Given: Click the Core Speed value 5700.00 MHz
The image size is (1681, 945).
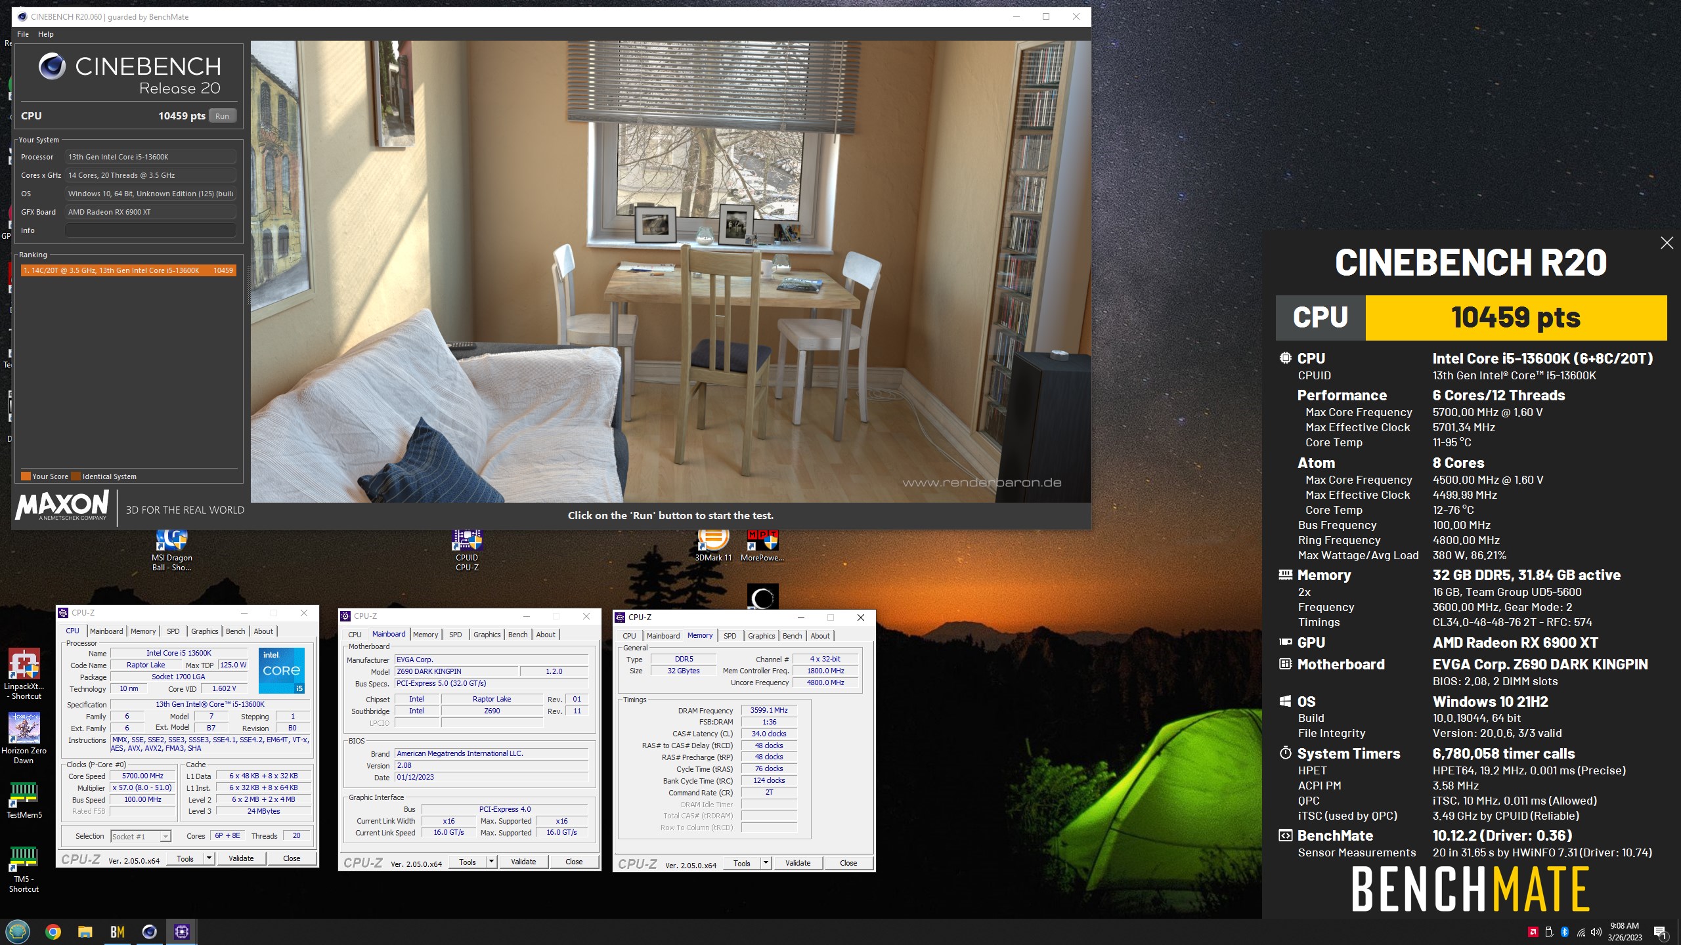Looking at the screenshot, I should [142, 776].
